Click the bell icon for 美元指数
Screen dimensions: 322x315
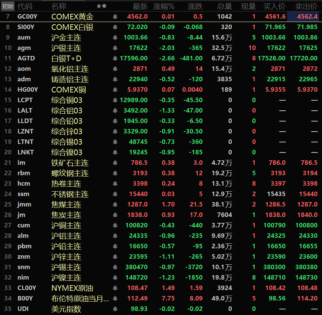tap(115, 309)
